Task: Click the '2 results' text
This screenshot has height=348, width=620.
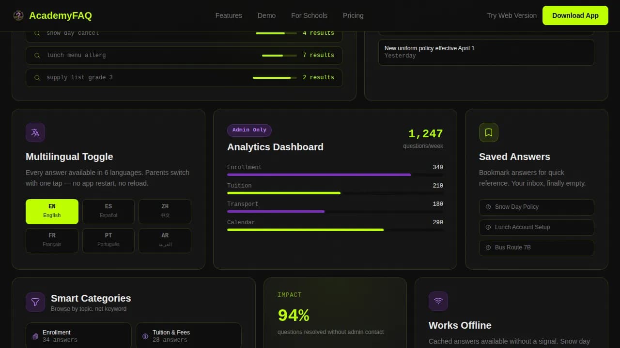Action: click(318, 77)
